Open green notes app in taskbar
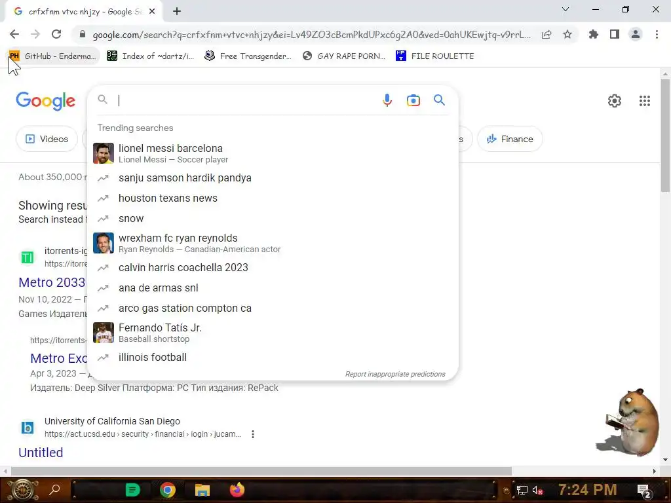This screenshot has height=503, width=671. (132, 490)
